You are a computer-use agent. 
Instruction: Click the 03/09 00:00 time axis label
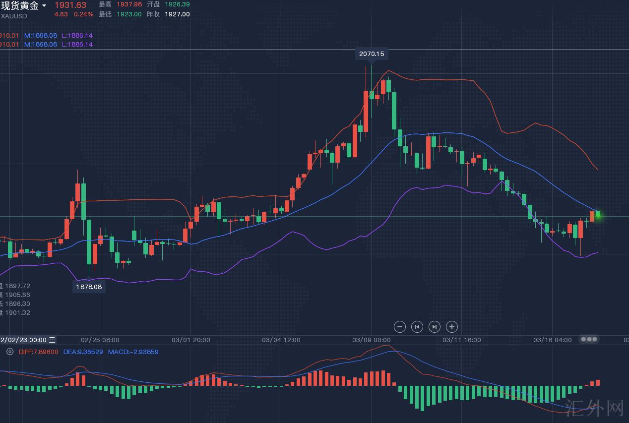coord(372,340)
